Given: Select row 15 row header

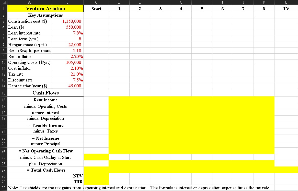Looking at the screenshot, I should (x=4, y=92).
